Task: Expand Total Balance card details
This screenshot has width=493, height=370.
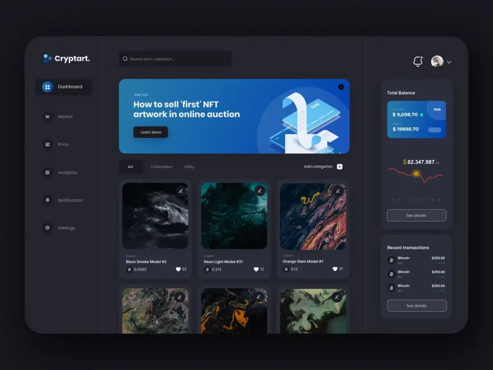Action: tap(416, 215)
